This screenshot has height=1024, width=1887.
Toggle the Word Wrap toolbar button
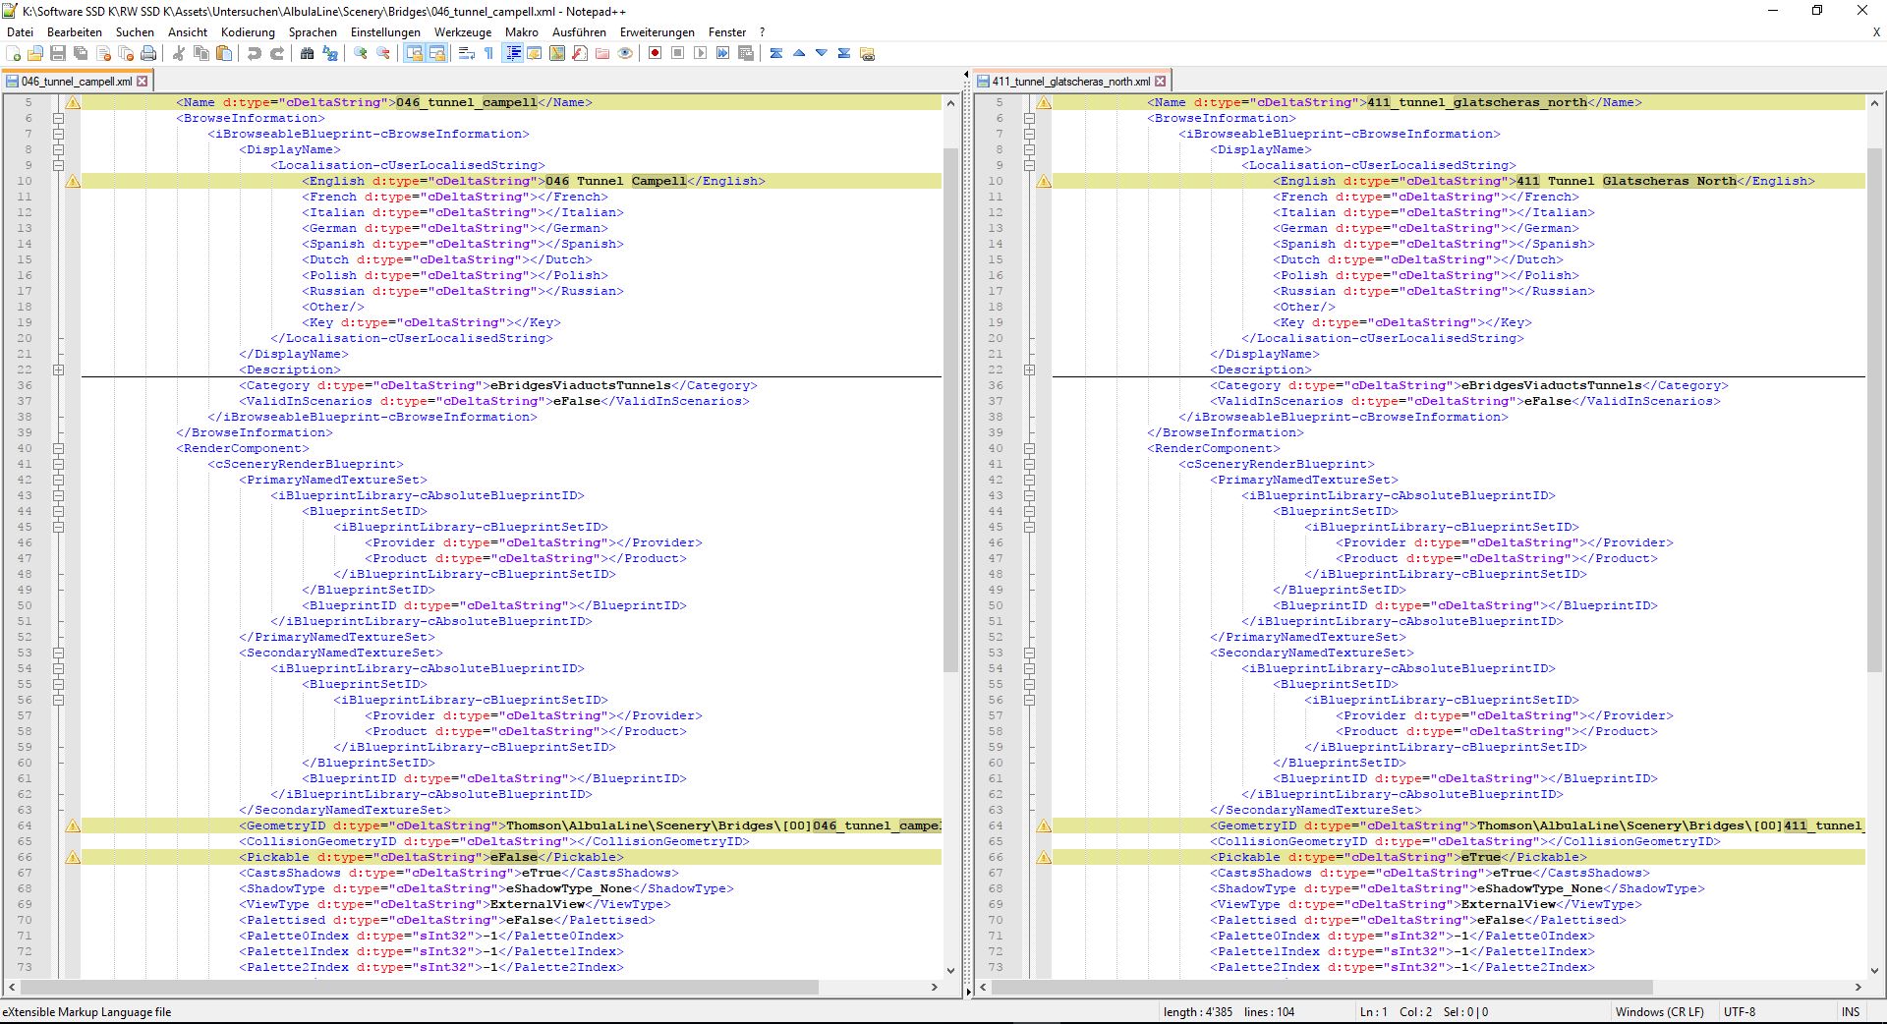coord(467,54)
